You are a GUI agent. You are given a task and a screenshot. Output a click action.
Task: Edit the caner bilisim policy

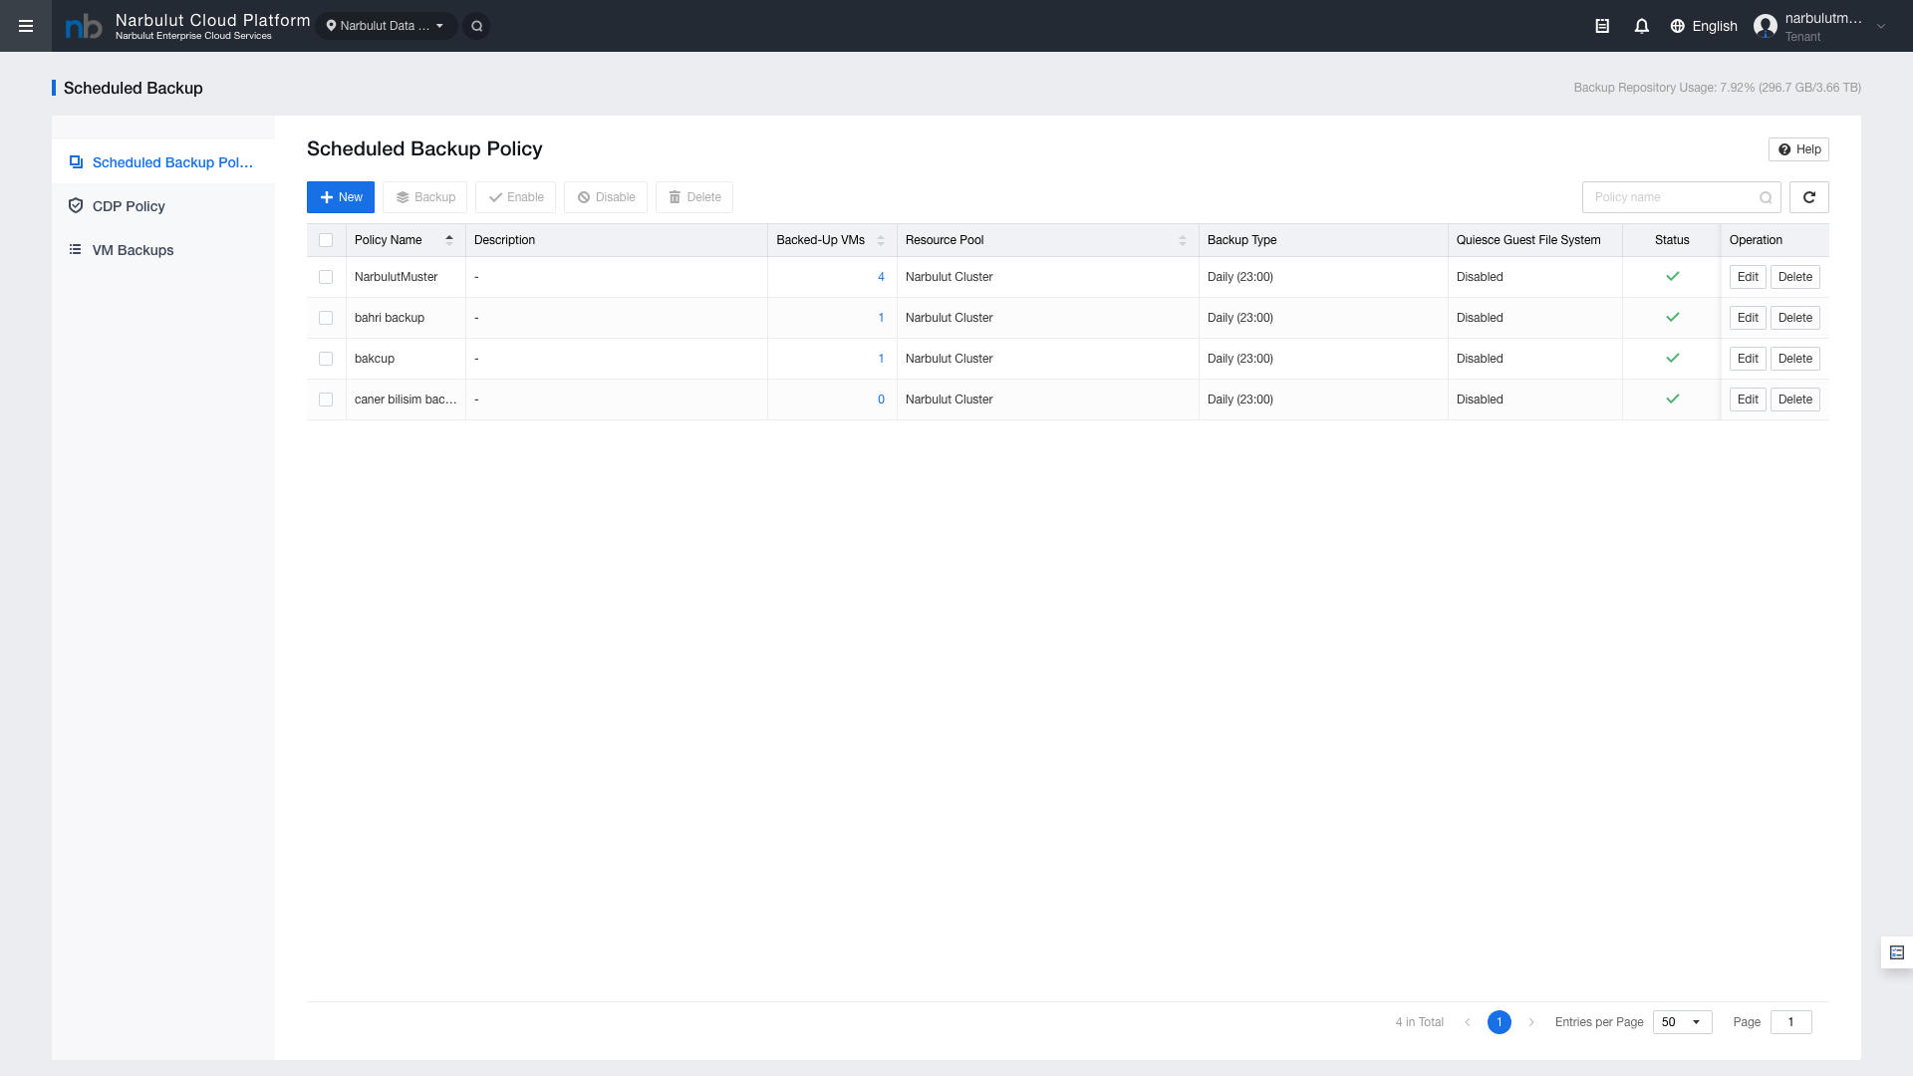pos(1748,400)
